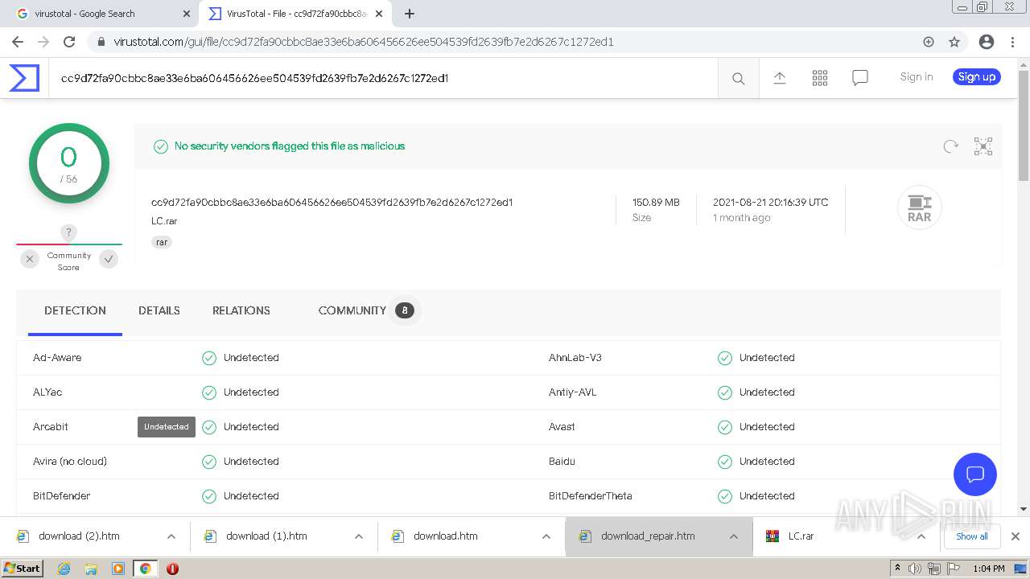Reload the page
Image resolution: width=1030 pixels, height=579 pixels.
(69, 42)
